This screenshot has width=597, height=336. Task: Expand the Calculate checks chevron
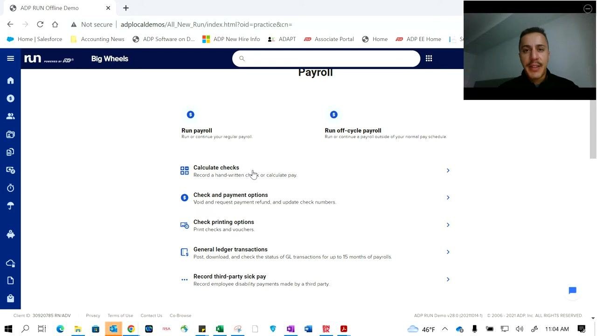[x=448, y=170]
